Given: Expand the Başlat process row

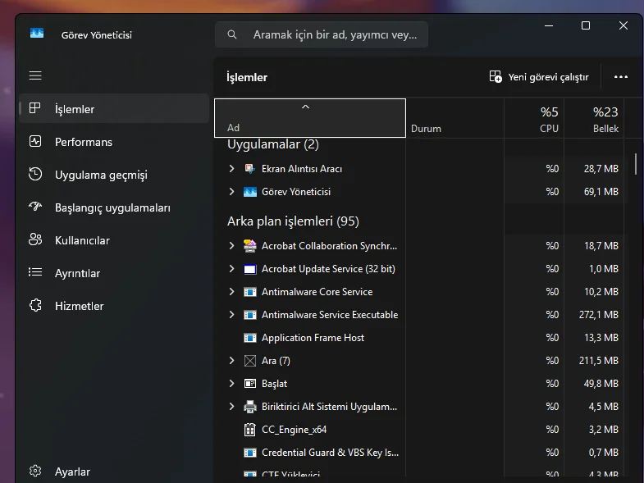Looking at the screenshot, I should click(231, 383).
